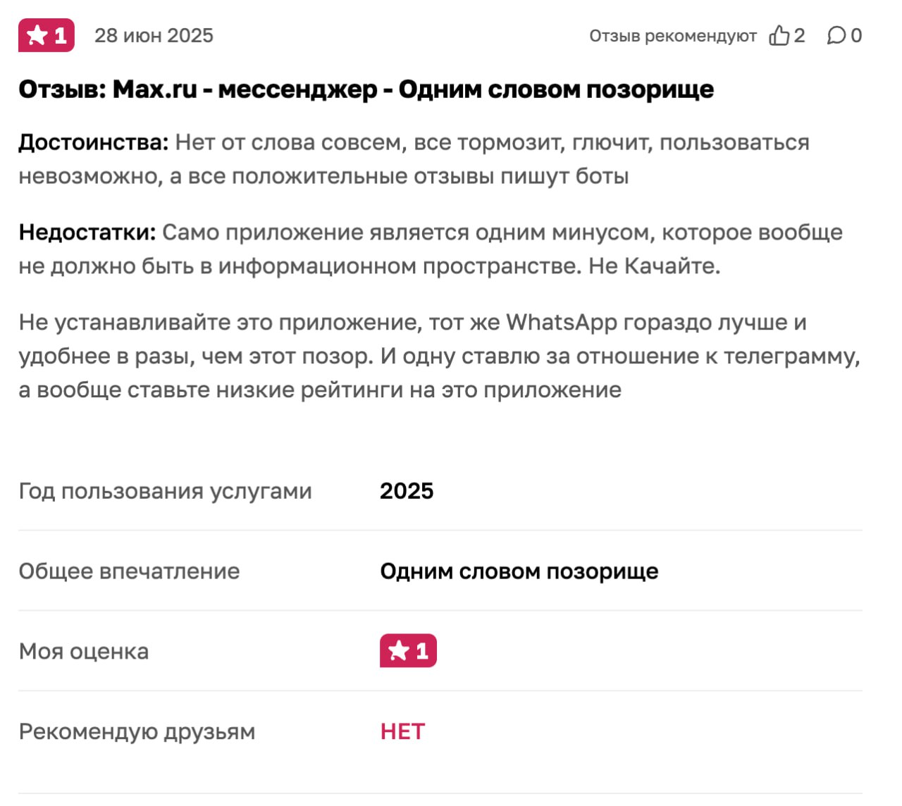Open the review title Max.ru мессенджер
Screen dimensions: 902x806
point(366,89)
